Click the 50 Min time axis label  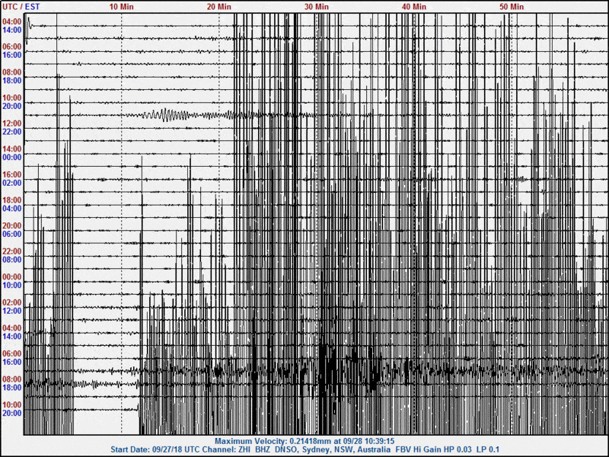[x=512, y=6]
